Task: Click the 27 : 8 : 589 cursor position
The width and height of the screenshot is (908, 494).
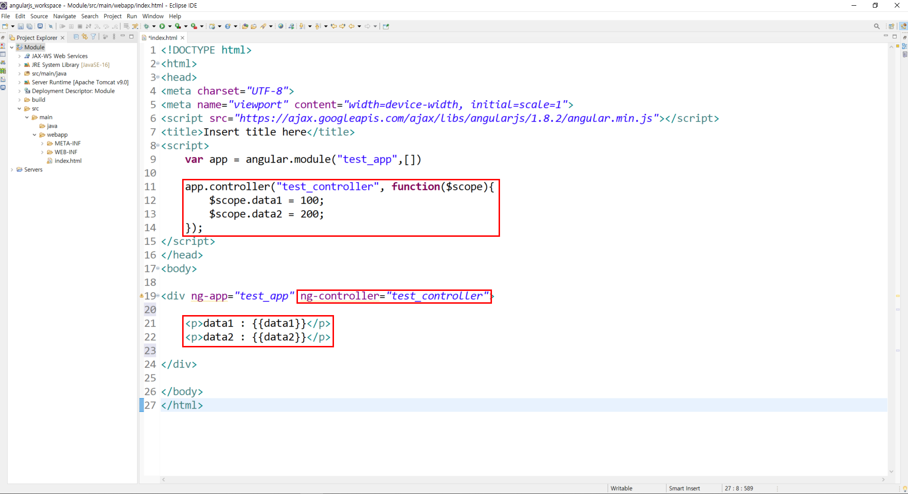Action: [739, 488]
